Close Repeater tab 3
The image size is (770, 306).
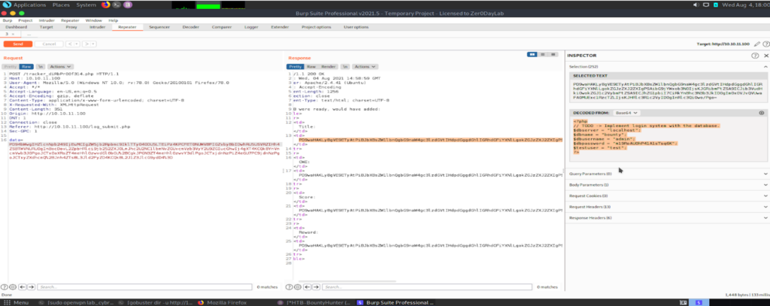13,35
